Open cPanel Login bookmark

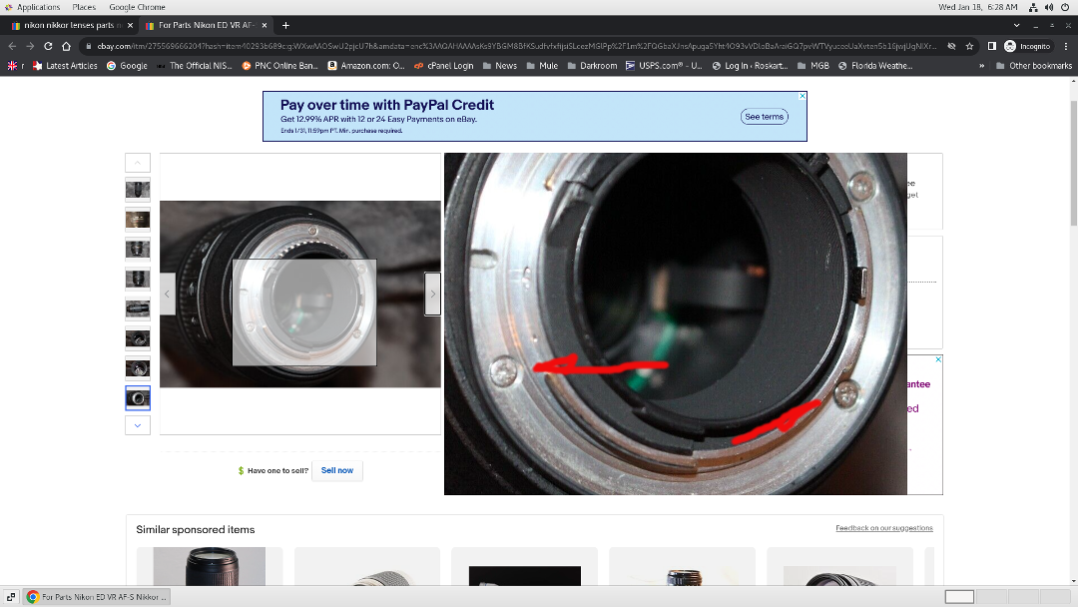[x=444, y=66]
